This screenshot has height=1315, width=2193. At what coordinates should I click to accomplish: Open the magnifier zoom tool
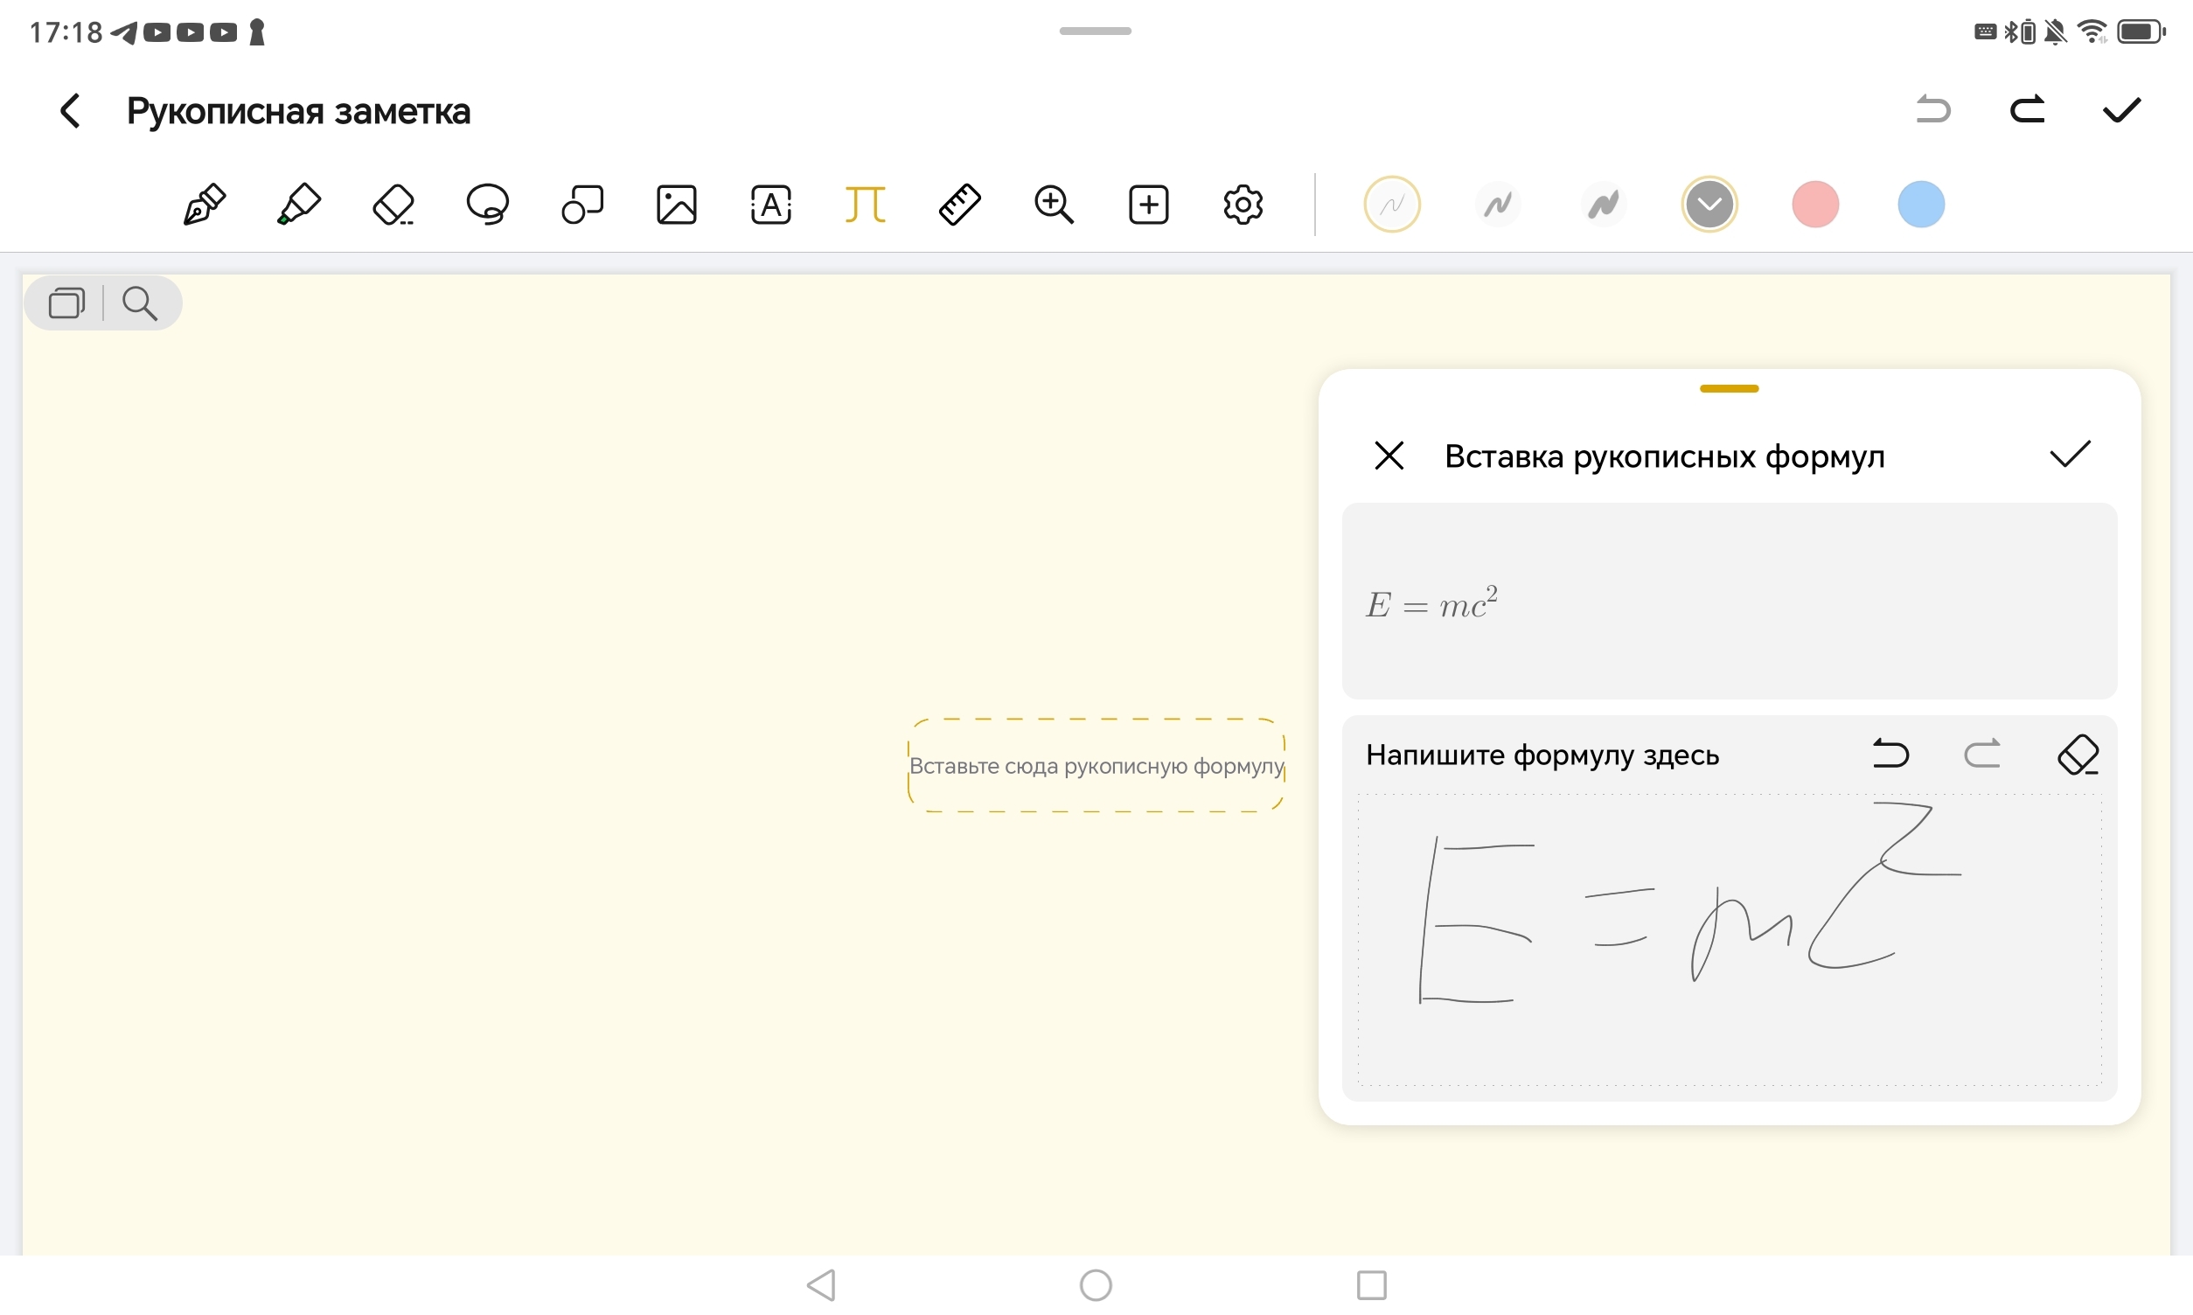[x=1054, y=205]
